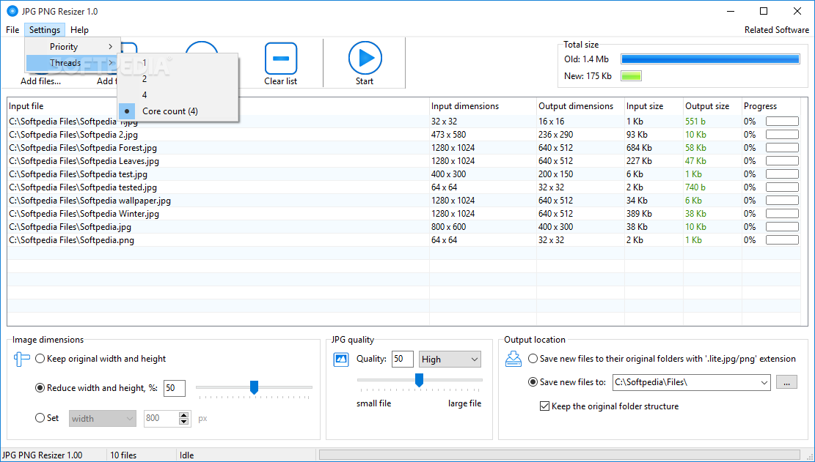Select the Softpedia tested.jpg row
This screenshot has height=462, width=815.
pos(404,187)
